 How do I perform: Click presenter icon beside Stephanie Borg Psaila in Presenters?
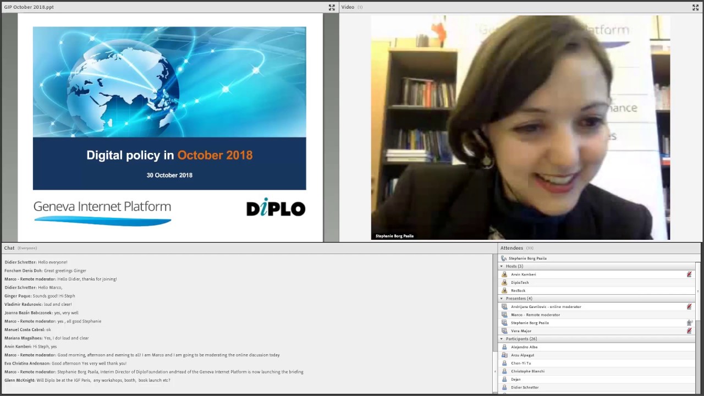pos(504,323)
